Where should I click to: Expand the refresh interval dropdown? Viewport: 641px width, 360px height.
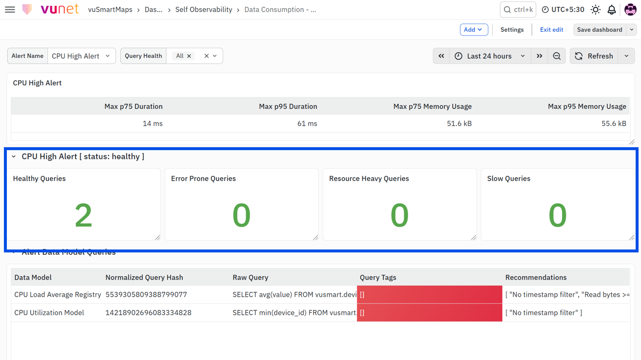click(x=626, y=56)
